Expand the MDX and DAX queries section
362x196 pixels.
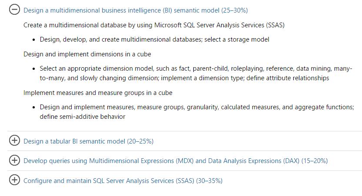click(14, 160)
